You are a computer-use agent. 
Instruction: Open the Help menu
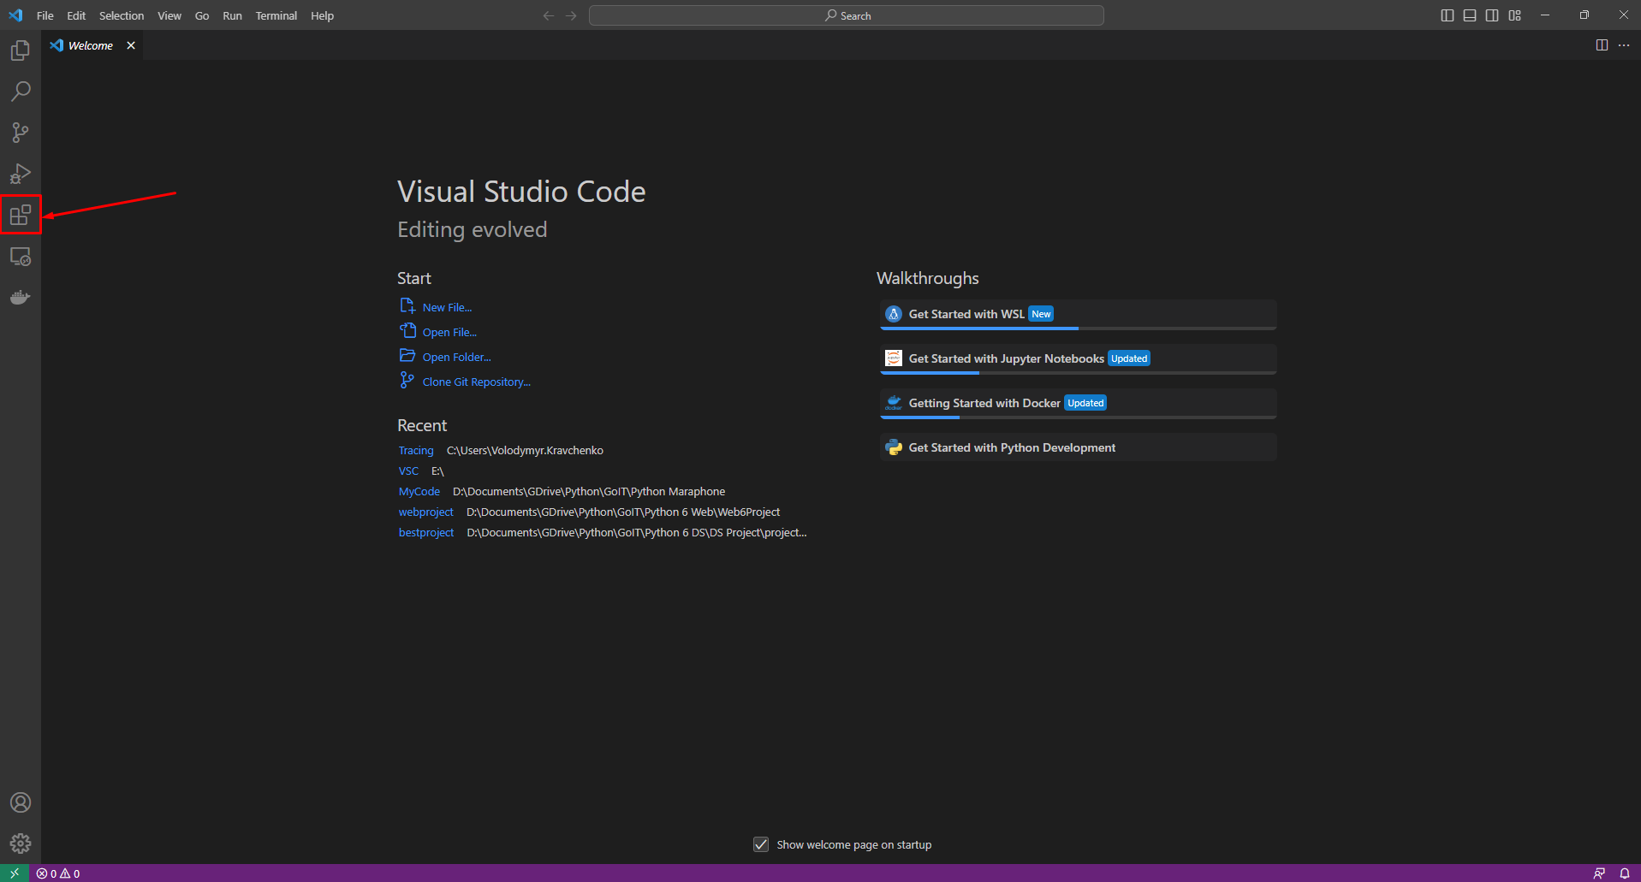click(x=323, y=15)
